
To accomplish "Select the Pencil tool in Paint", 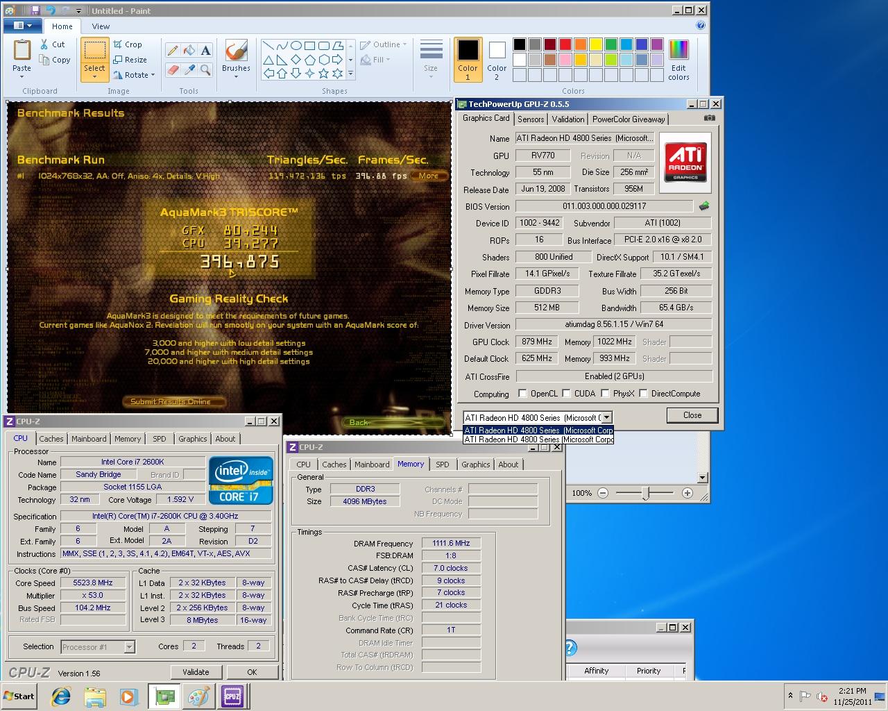I will (173, 51).
